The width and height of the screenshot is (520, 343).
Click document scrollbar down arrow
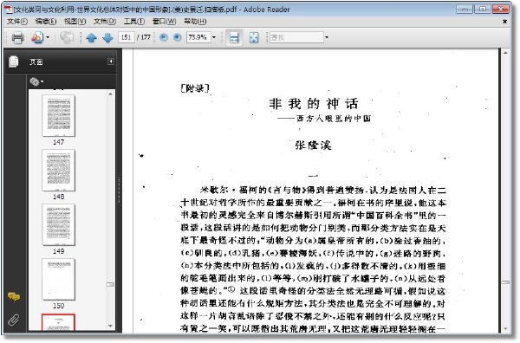(x=505, y=329)
